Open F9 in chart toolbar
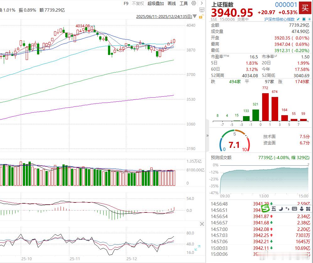Screen dimensions: 313x263 (126, 3)
